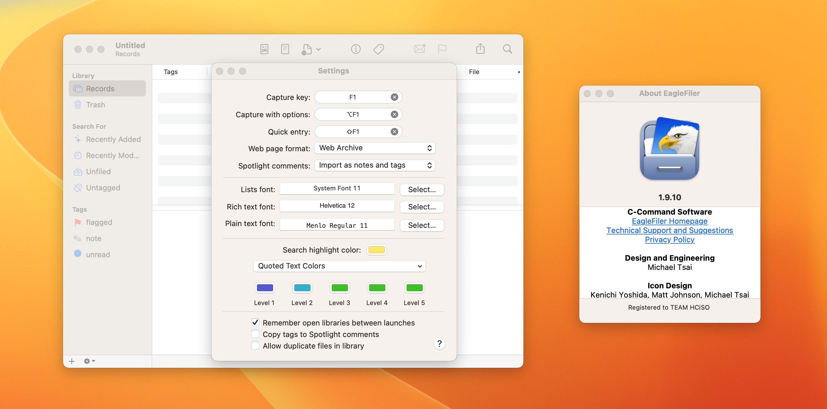Viewport: 827px width, 409px height.
Task: Click the Info toolbar icon
Action: (355, 49)
